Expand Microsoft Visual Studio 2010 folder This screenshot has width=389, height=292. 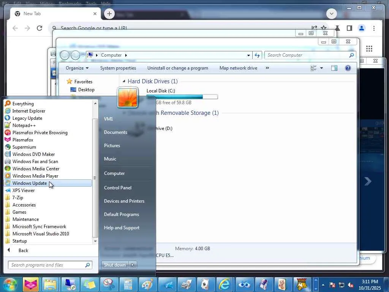point(41,233)
